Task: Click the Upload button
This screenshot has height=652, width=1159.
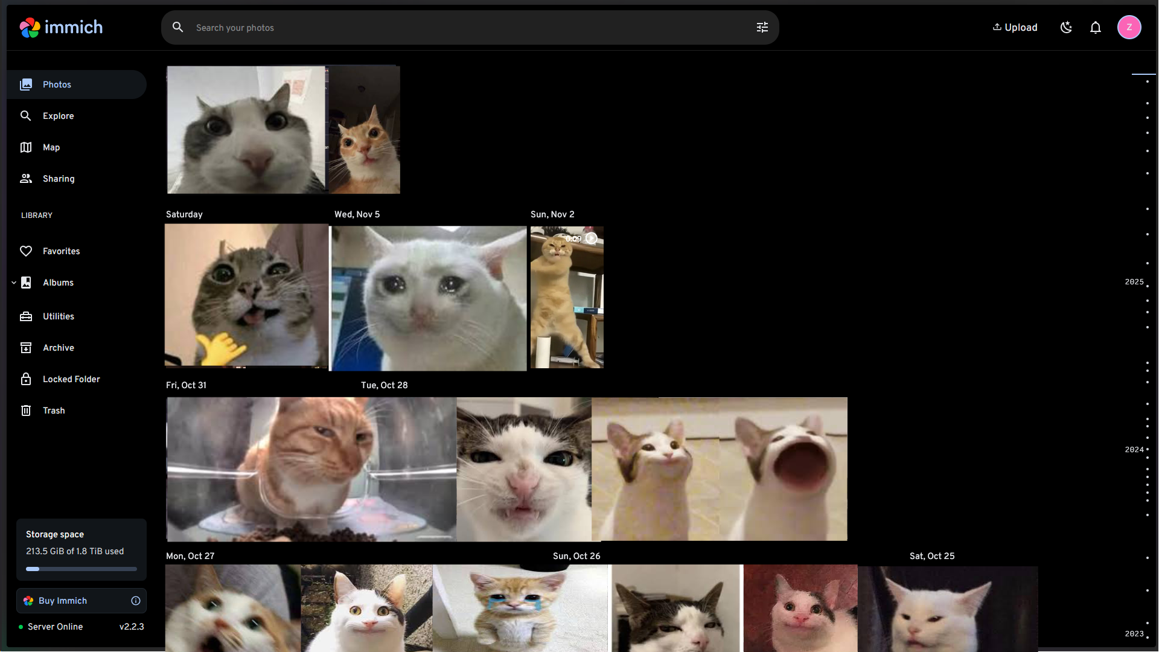Action: pyautogui.click(x=1015, y=27)
